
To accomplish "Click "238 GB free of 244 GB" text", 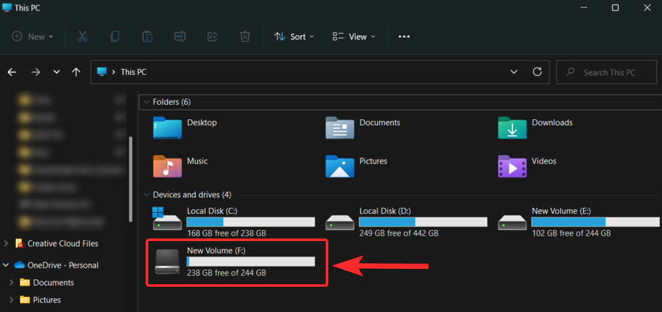I will [226, 273].
